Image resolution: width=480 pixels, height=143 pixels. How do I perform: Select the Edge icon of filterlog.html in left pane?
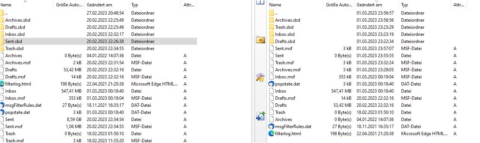click(2, 84)
